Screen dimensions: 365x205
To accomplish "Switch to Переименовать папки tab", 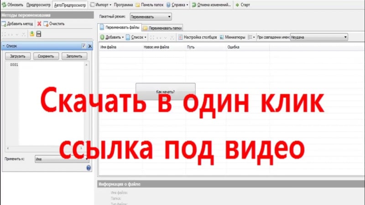I will tap(163, 28).
